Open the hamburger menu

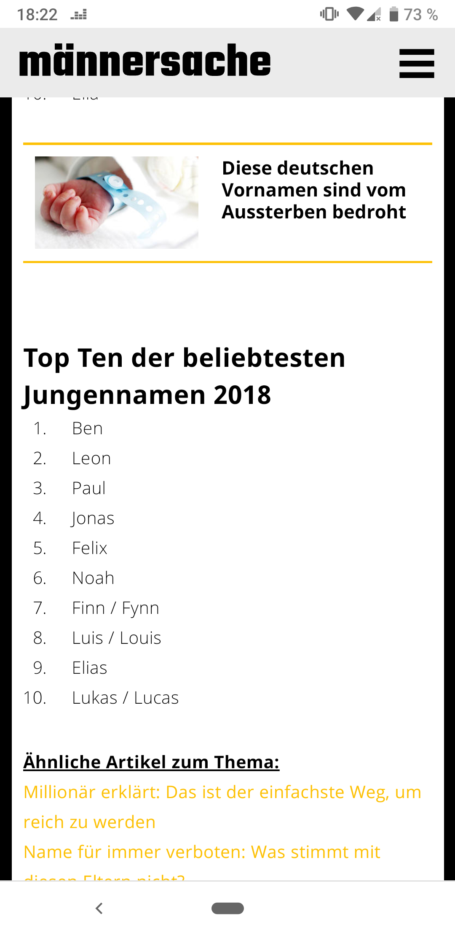tap(416, 63)
